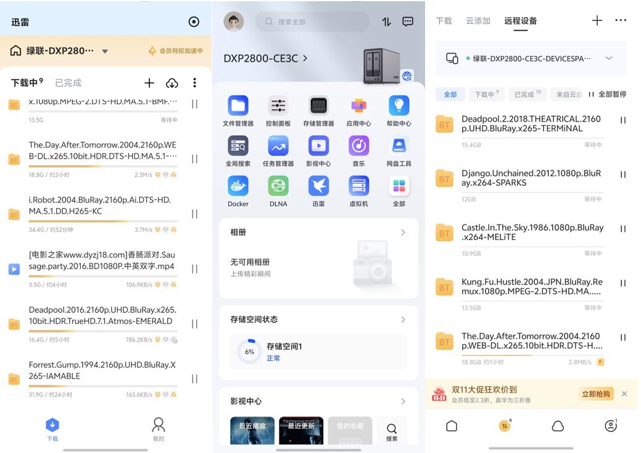Open the 相册 album section chevron
Viewport: 641px width, 453px height.
coord(403,232)
